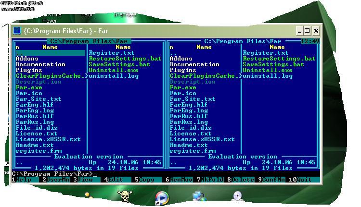Select Addons folder in right panel

click(x=181, y=59)
